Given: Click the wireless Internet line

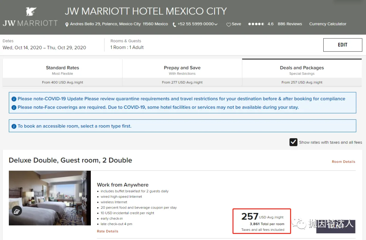Looking at the screenshot, I should point(114,202).
